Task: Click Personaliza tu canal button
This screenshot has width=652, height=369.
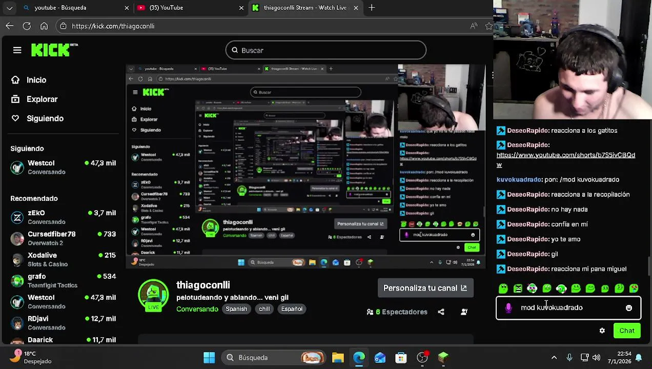Action: coord(425,288)
